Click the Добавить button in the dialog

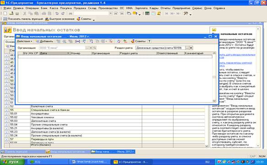coord(44,41)
